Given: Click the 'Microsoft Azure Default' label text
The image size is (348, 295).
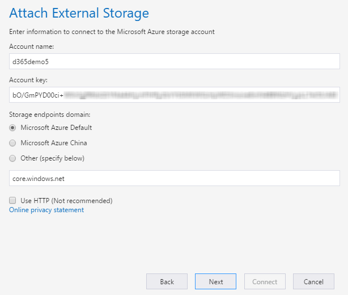Looking at the screenshot, I should [x=56, y=128].
